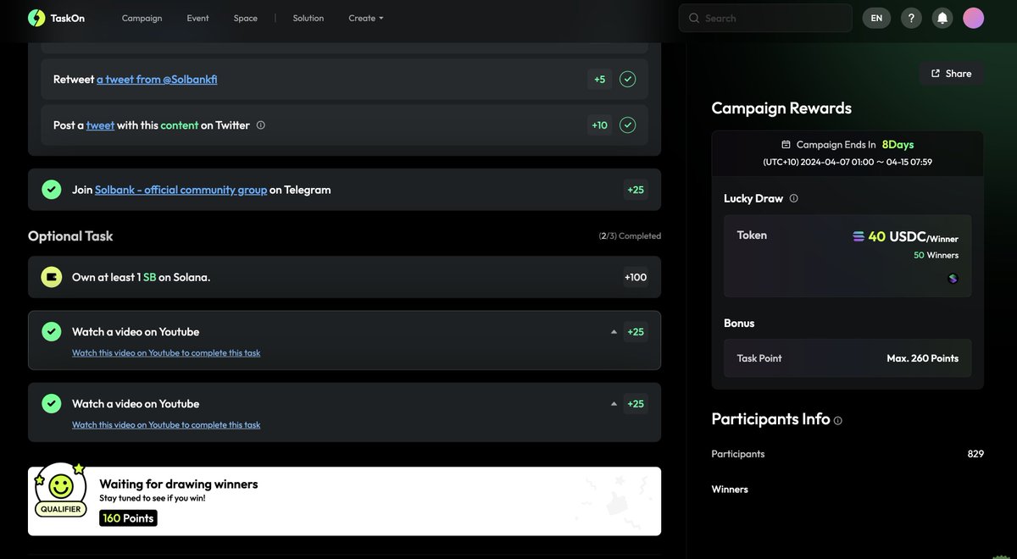The width and height of the screenshot is (1017, 559).
Task: Click the TaskOn lightning logo icon
Action: click(x=36, y=18)
